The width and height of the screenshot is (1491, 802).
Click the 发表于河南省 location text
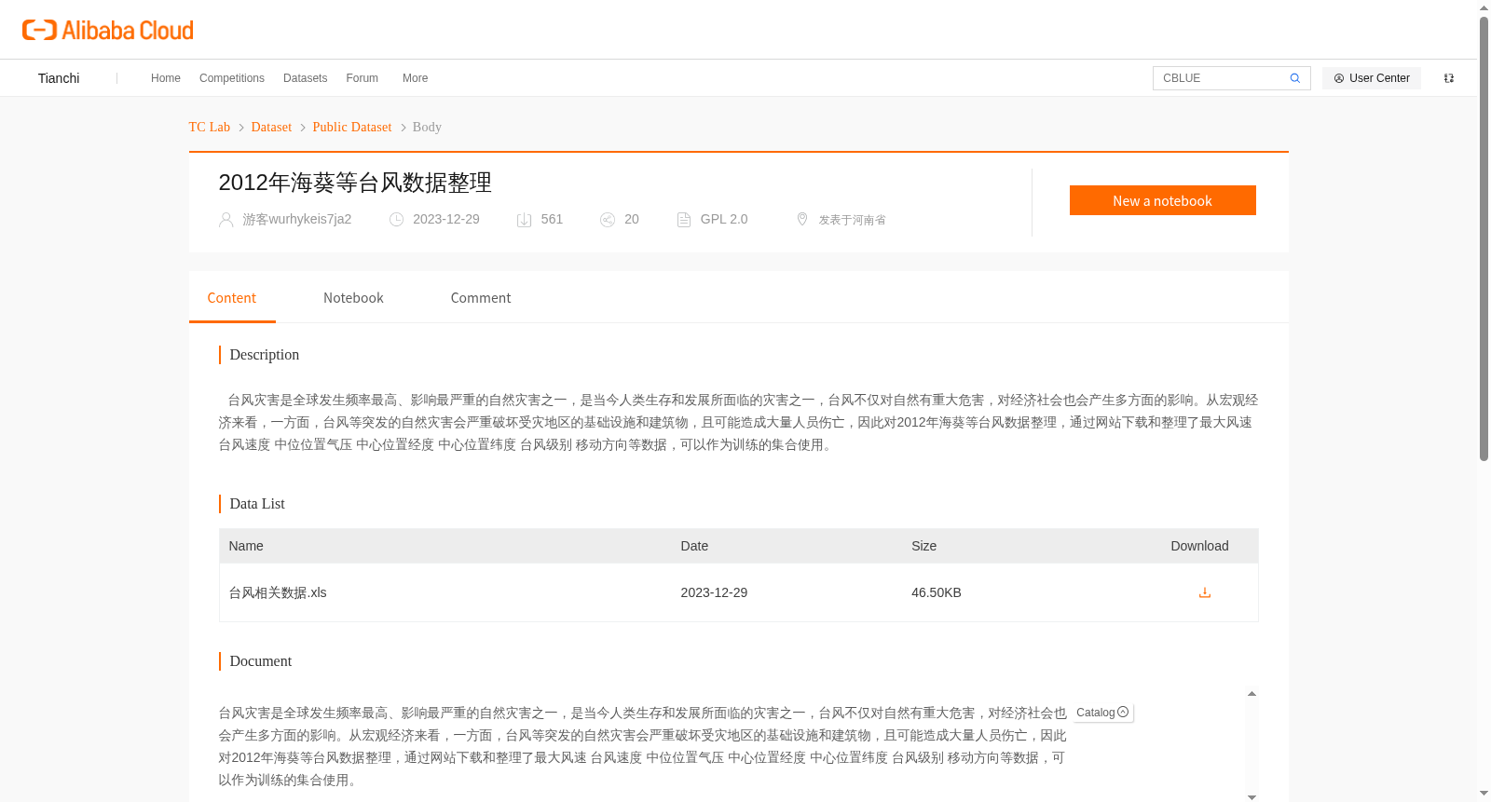tap(852, 220)
